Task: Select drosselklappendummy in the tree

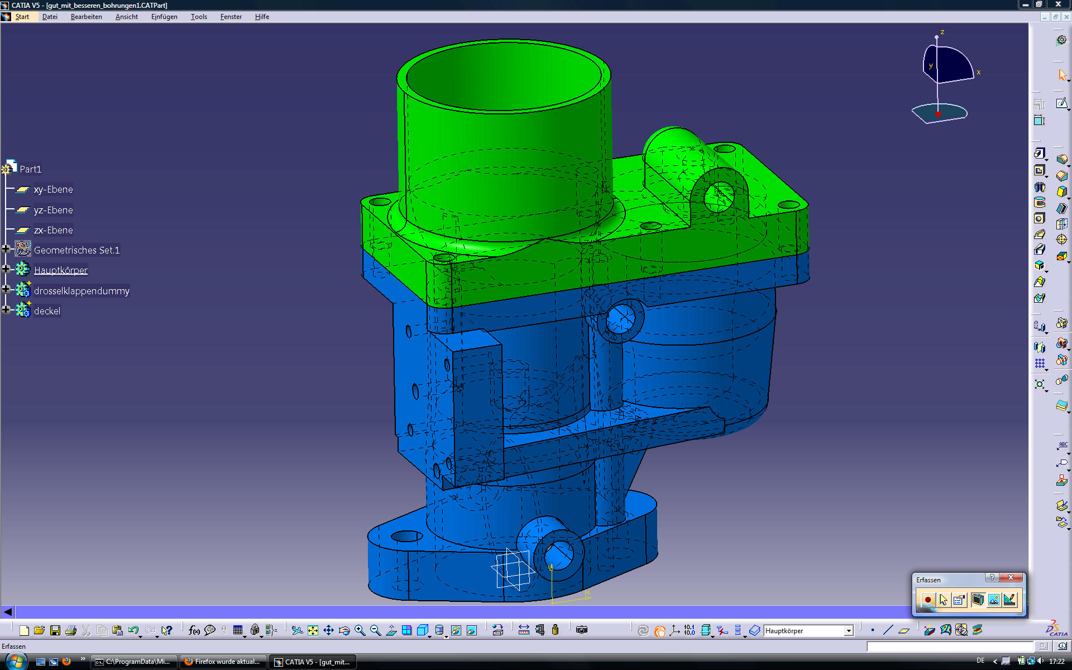Action: pyautogui.click(x=82, y=291)
